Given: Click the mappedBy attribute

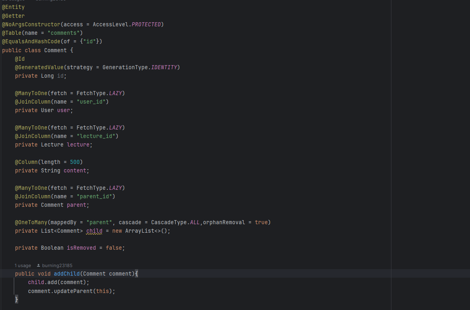Looking at the screenshot, I should [x=64, y=223].
